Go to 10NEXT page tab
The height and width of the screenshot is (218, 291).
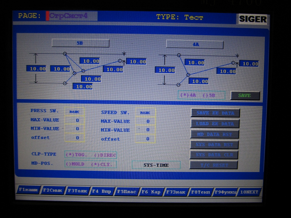[249, 192]
